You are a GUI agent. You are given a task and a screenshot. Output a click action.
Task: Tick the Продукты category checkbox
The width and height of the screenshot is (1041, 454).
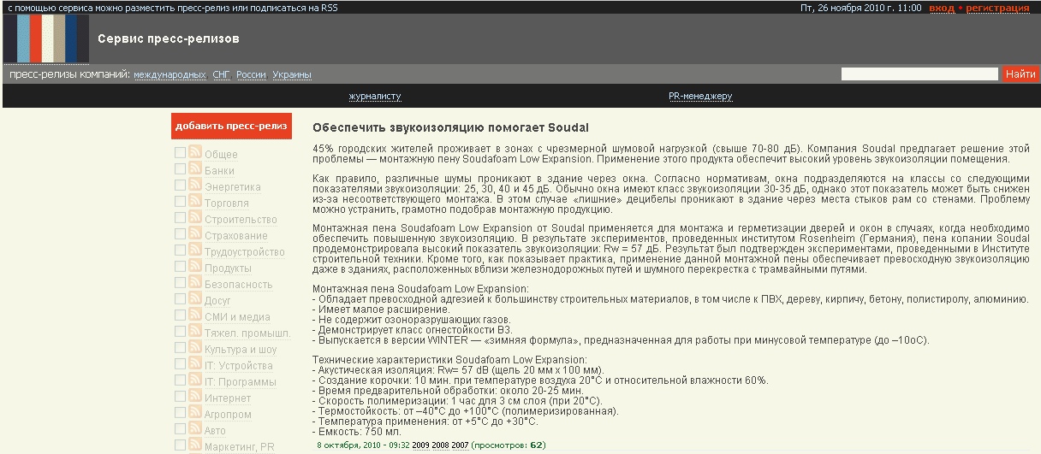coord(180,267)
